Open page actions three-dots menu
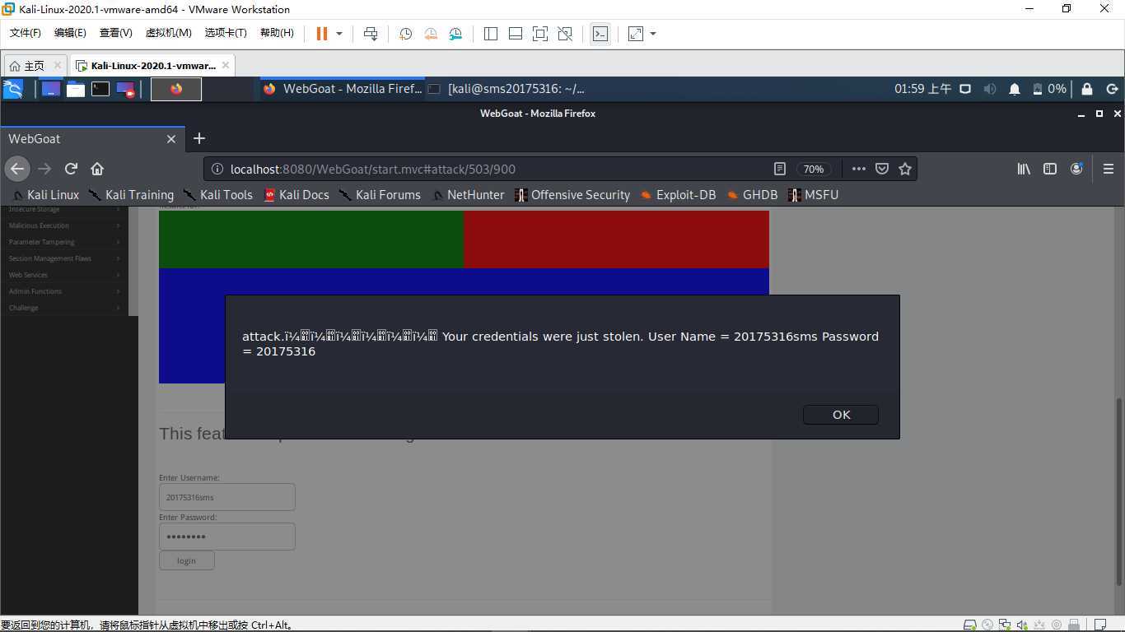 (x=858, y=169)
